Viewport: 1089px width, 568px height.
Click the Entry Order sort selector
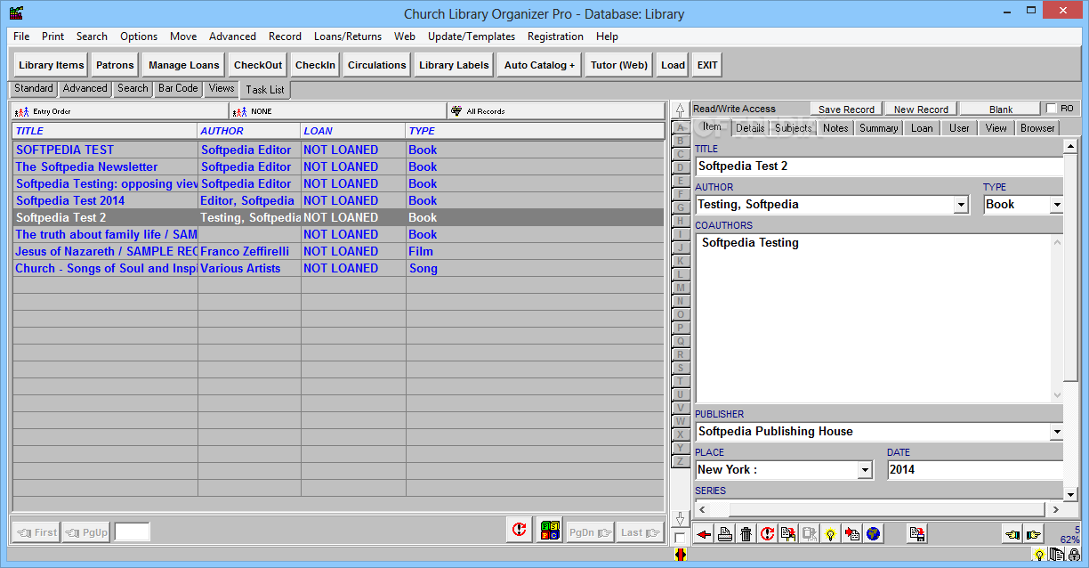[119, 111]
